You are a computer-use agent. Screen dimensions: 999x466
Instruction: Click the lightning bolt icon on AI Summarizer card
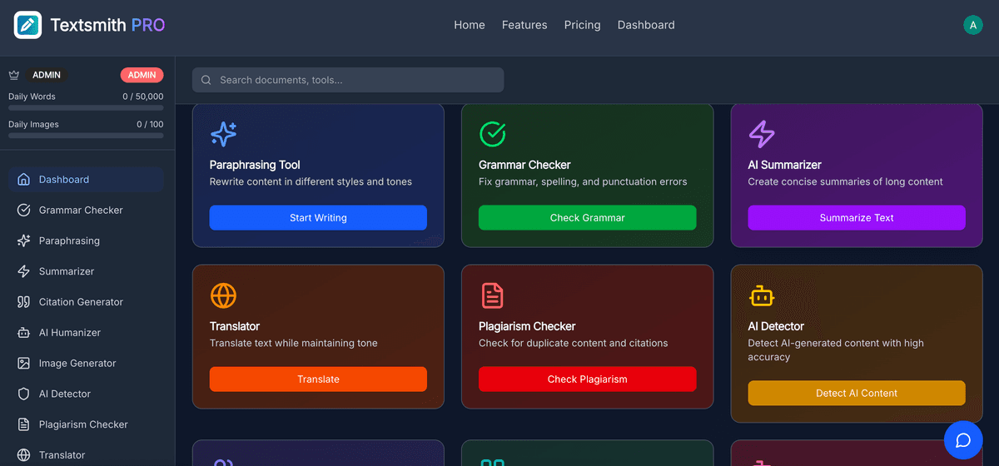click(761, 133)
